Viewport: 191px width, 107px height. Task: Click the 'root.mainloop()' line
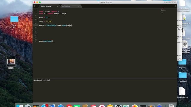point(46,41)
